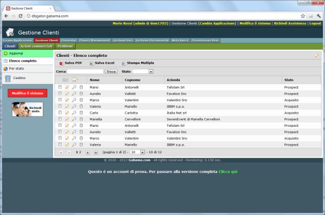
Task: Go to page 2 in the pager
Action: point(80,152)
